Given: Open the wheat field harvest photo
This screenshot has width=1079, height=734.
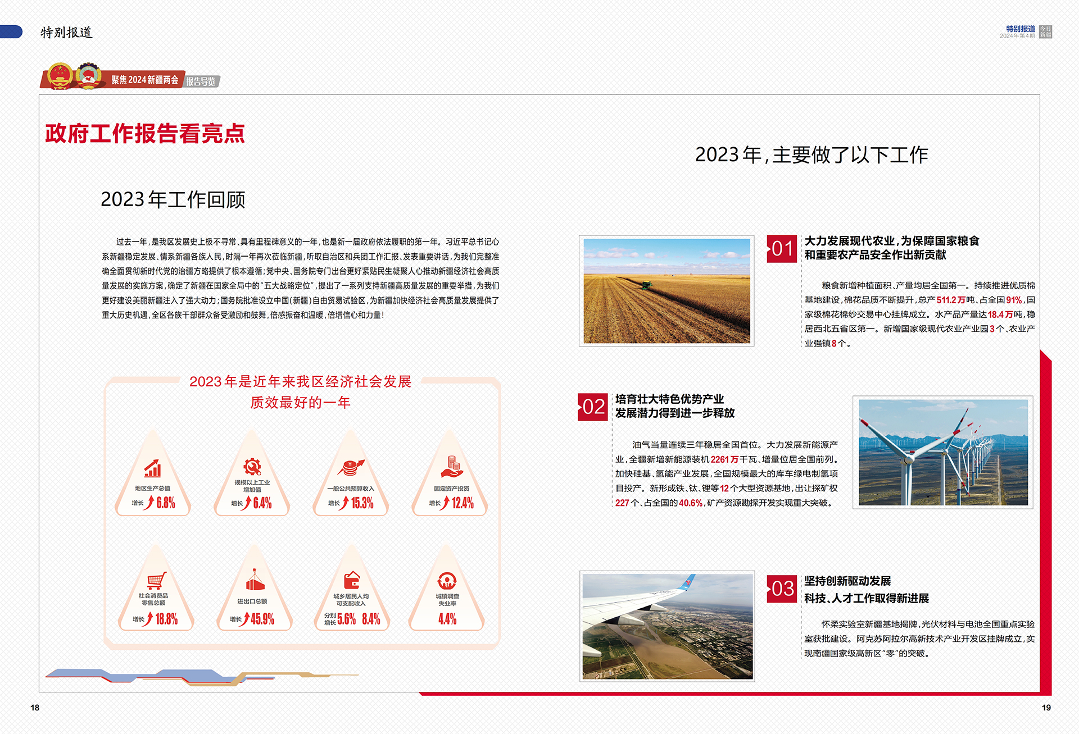Looking at the screenshot, I should (x=667, y=291).
